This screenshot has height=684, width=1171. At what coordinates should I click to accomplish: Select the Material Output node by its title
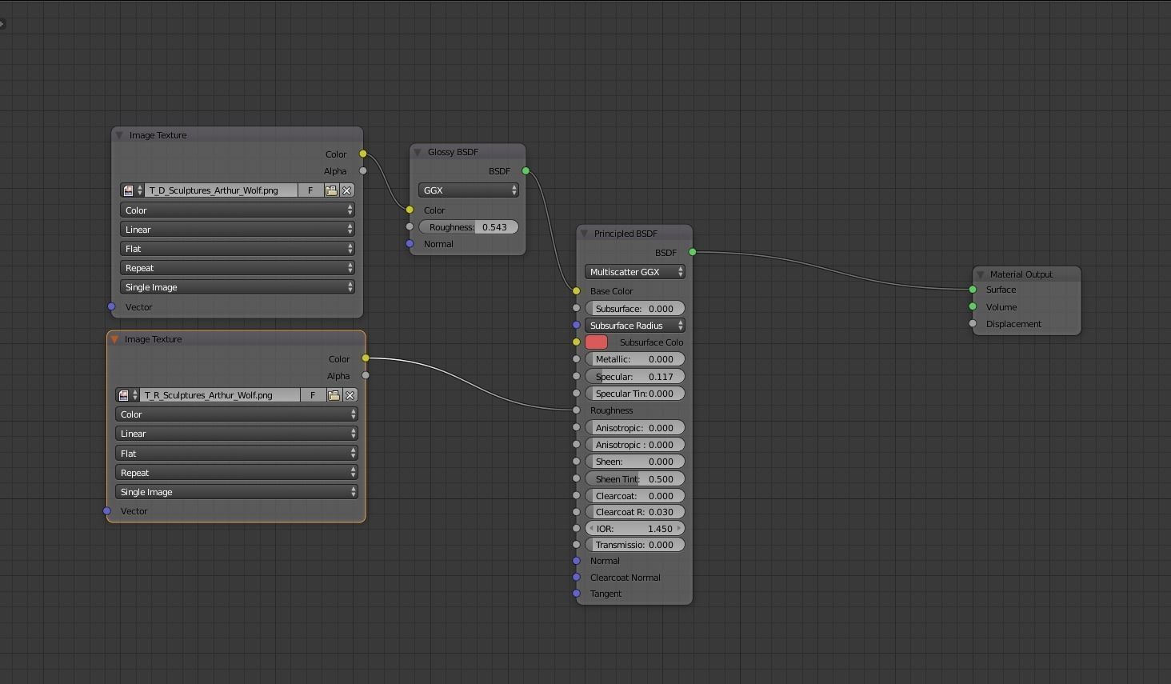click(1021, 274)
